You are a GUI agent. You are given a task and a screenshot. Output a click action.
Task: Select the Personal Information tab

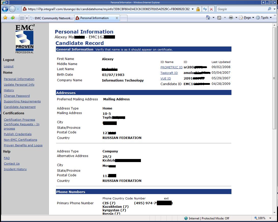[x=97, y=18]
